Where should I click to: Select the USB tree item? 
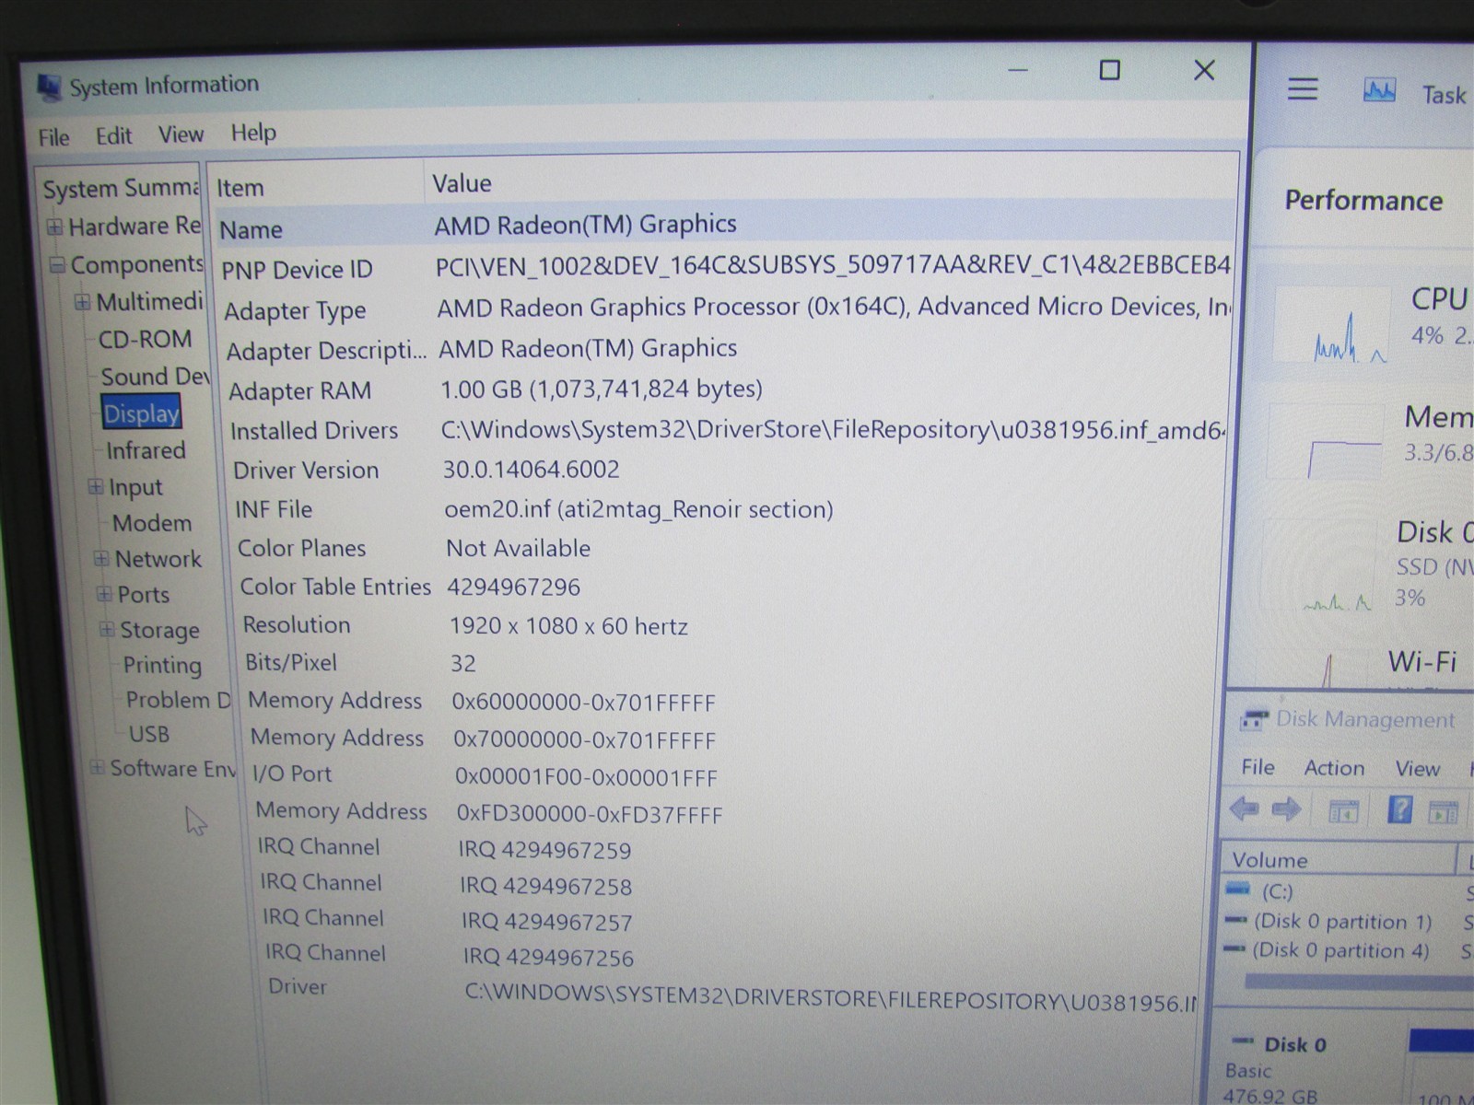[x=149, y=734]
